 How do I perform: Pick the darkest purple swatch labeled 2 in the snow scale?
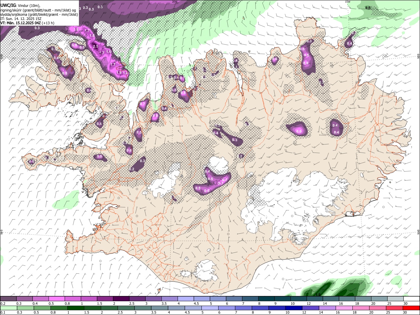pos(121,299)
